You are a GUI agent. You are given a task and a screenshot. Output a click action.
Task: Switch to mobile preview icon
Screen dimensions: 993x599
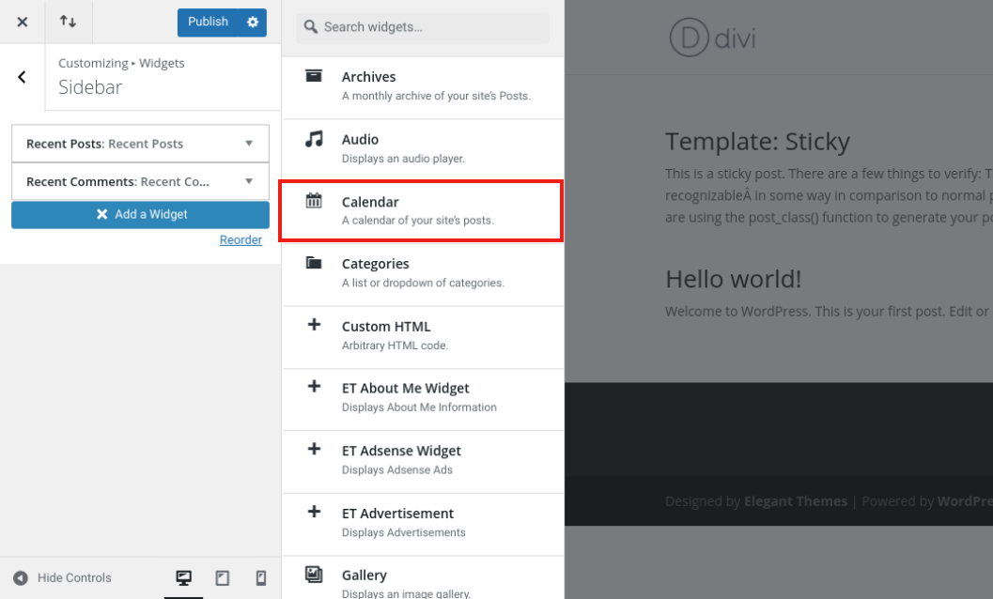click(x=261, y=578)
